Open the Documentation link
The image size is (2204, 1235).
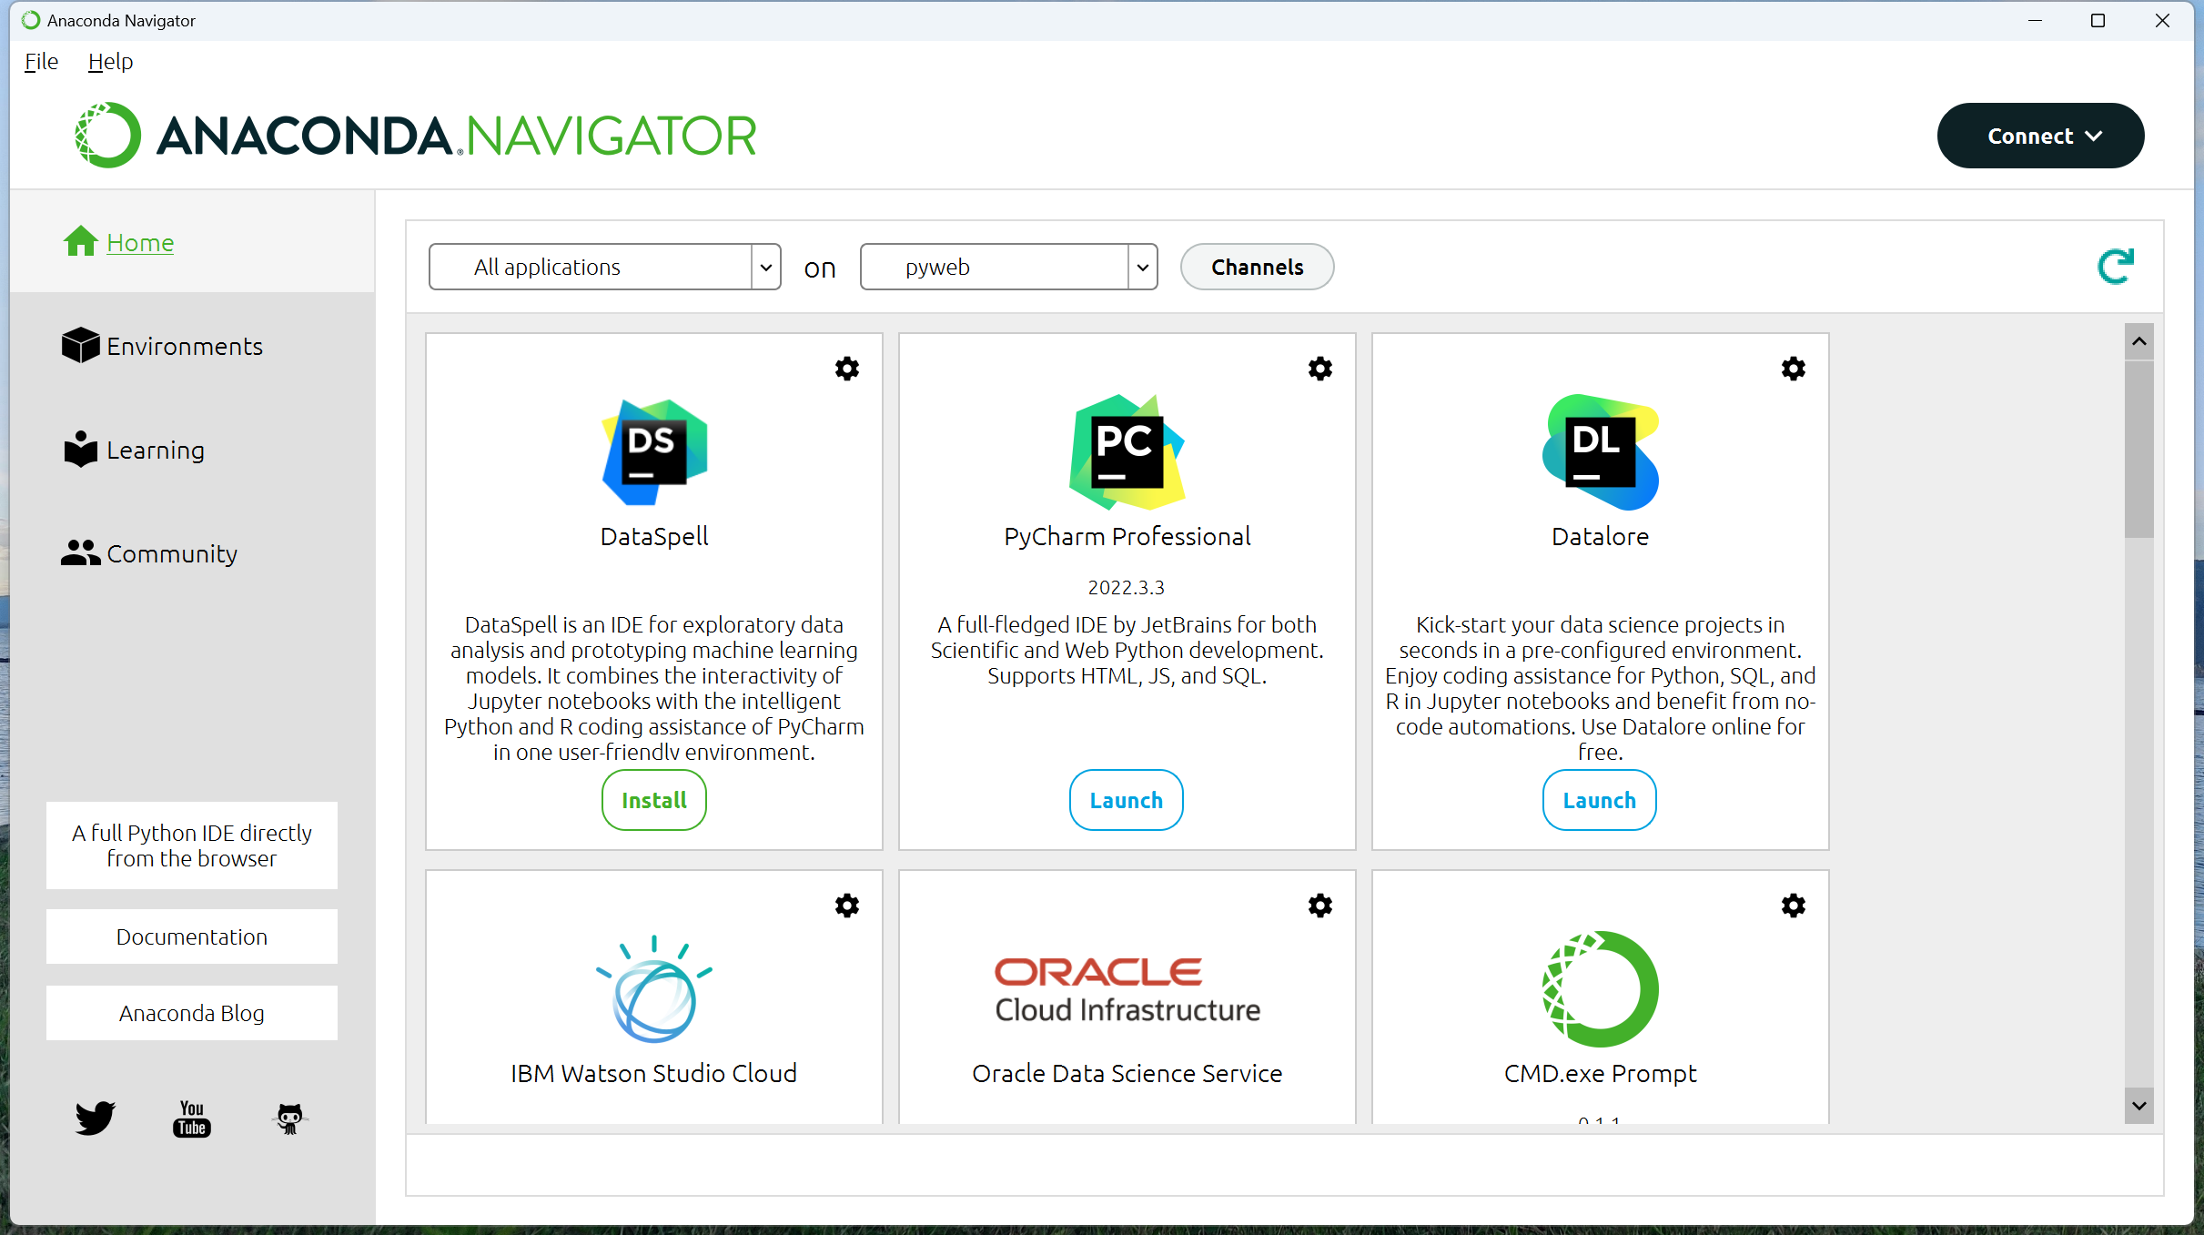(192, 936)
